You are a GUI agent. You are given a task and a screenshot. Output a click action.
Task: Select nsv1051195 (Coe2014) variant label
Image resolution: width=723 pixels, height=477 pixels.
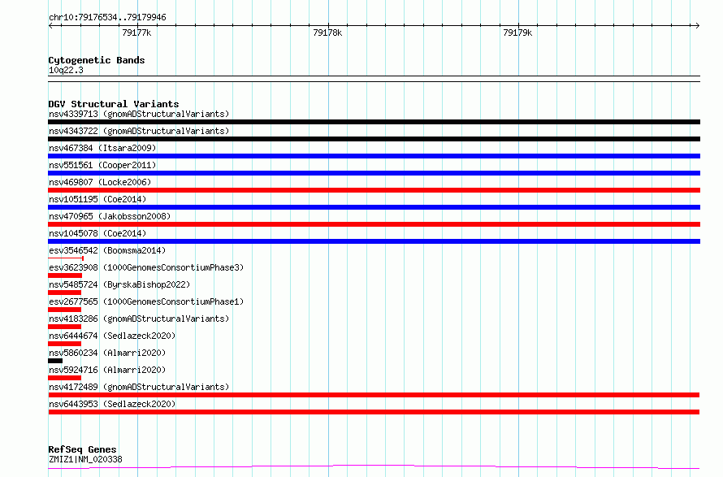pos(97,199)
